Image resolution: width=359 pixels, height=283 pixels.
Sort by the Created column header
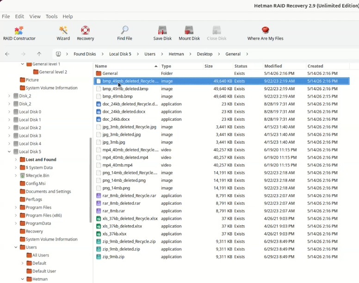(x=328, y=66)
